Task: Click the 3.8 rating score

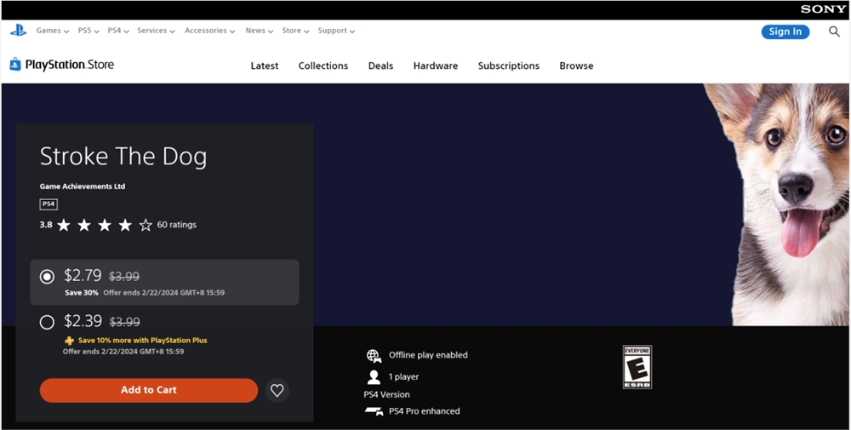Action: pyautogui.click(x=46, y=225)
